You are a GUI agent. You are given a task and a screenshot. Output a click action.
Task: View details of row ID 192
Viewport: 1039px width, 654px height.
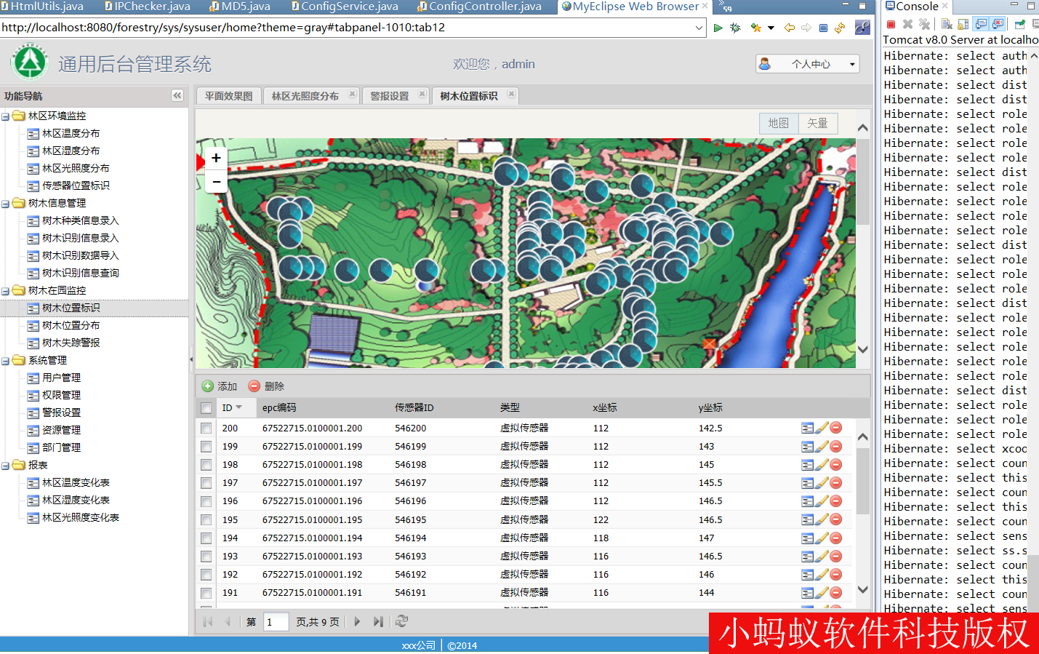[x=807, y=574]
